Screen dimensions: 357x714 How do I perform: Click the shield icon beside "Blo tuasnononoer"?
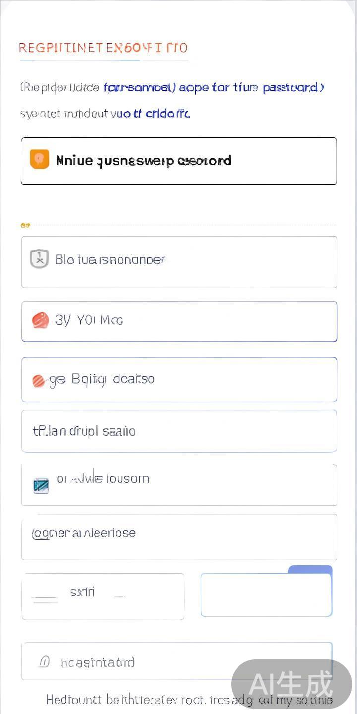39,259
